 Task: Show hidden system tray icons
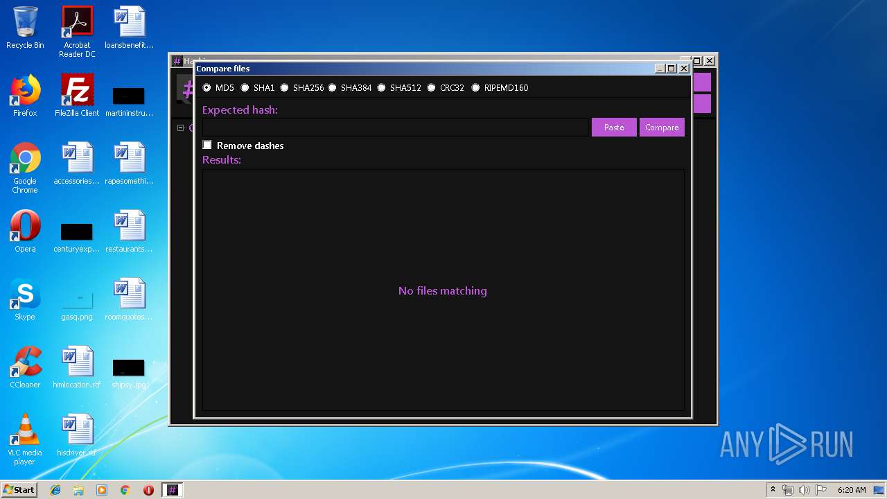click(773, 490)
